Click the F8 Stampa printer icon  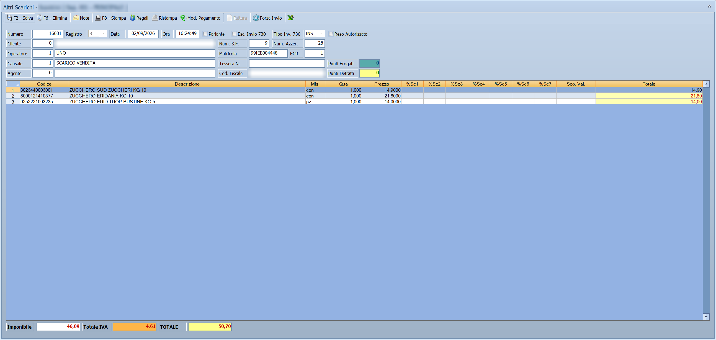[98, 18]
